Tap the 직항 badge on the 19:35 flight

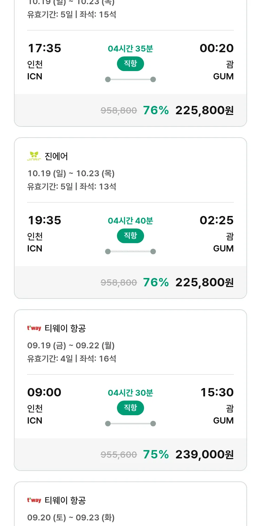tap(130, 236)
